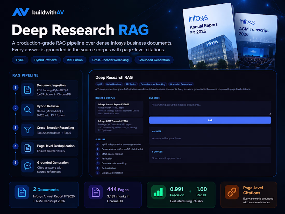Click the small RRF Fusion tag in the app panel

coord(131,84)
